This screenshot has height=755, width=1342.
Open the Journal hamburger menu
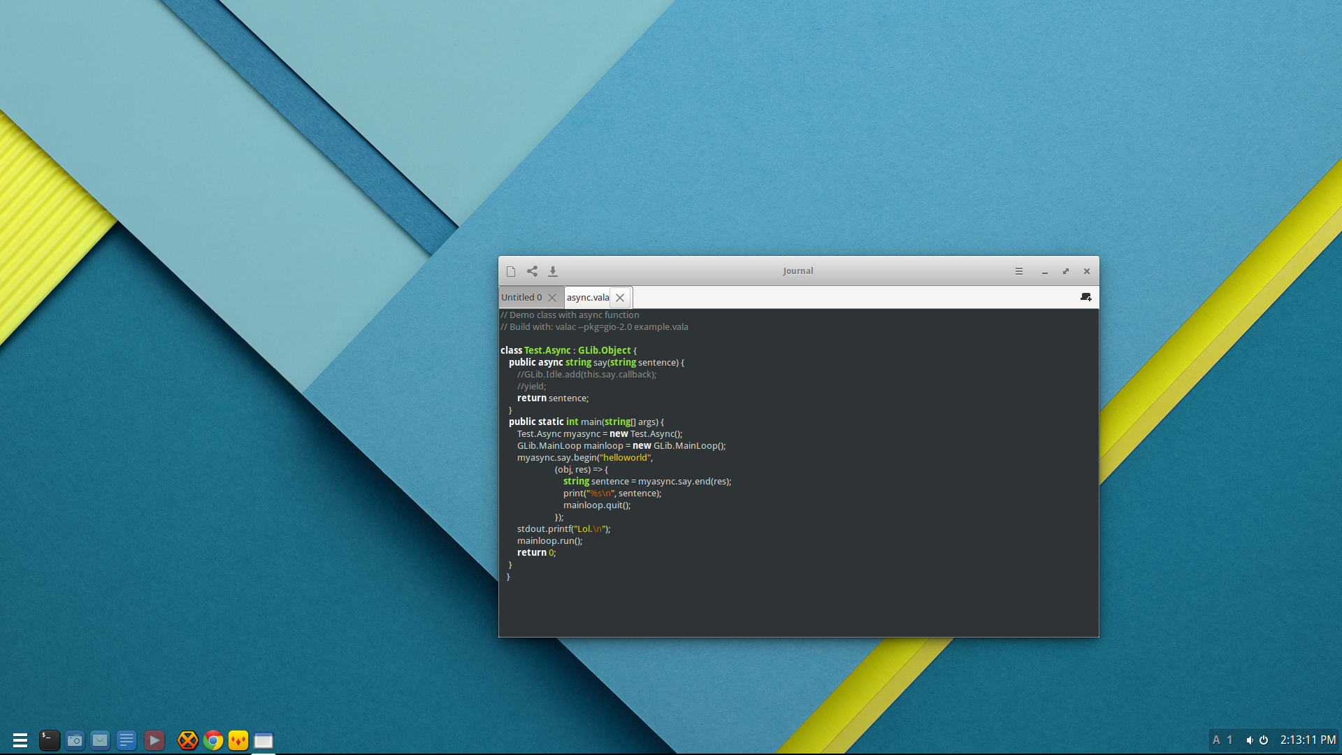pos(1019,271)
